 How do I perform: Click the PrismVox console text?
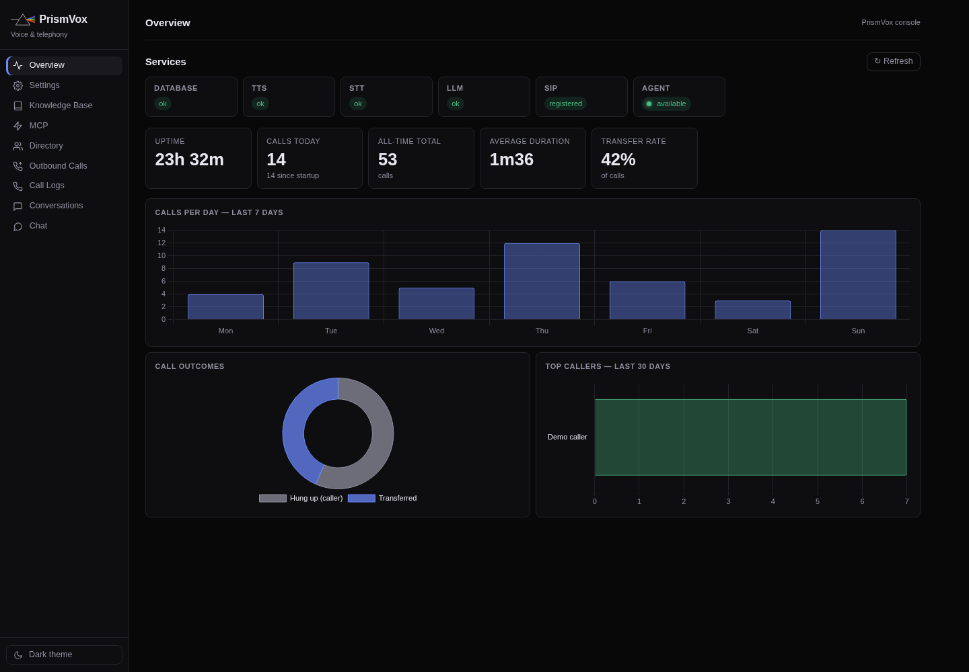tap(891, 22)
